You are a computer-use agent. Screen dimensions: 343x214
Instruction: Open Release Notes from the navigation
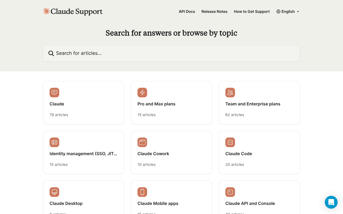pos(214,12)
